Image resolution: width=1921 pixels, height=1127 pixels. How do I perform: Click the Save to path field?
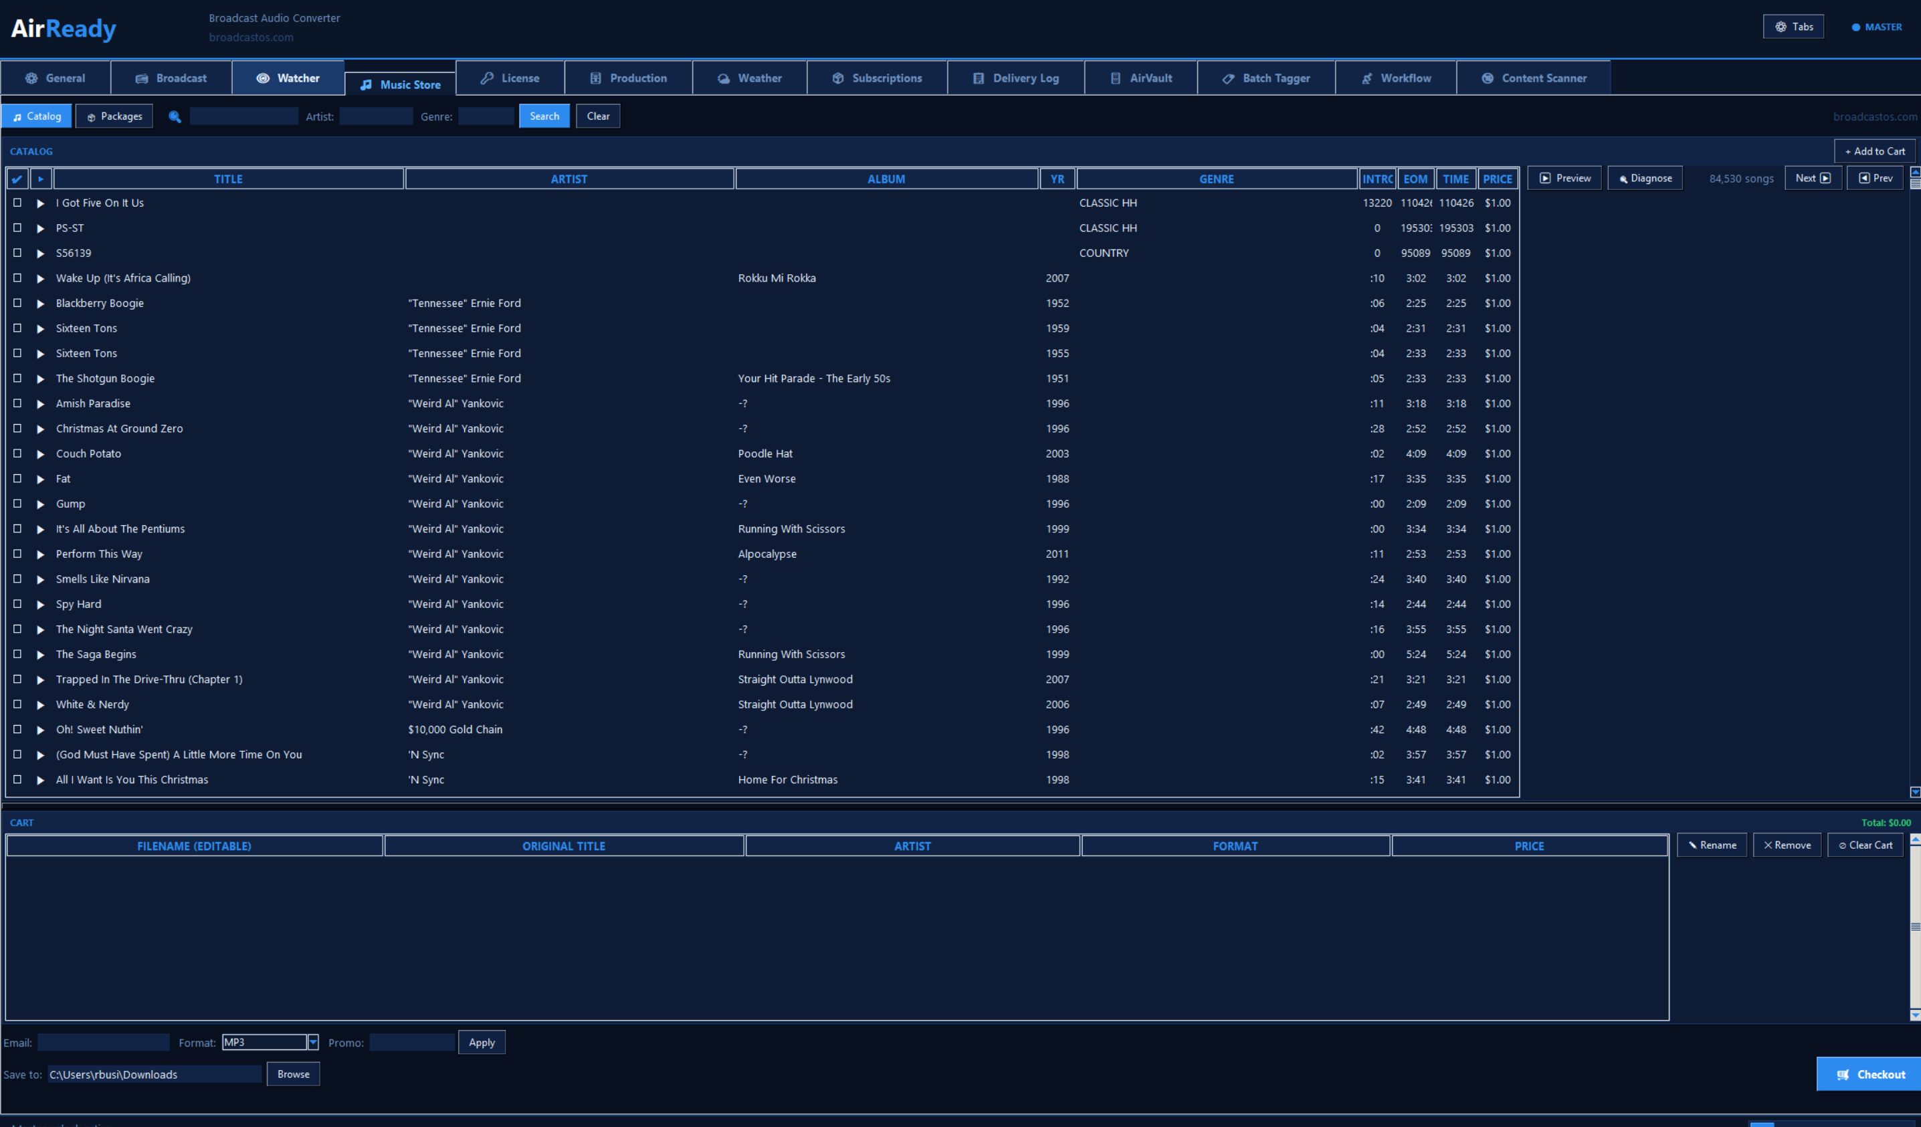tap(155, 1074)
